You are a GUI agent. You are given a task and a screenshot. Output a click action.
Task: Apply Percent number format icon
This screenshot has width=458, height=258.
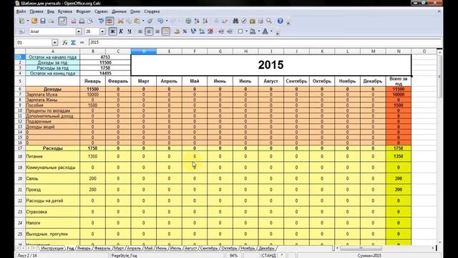(185, 32)
